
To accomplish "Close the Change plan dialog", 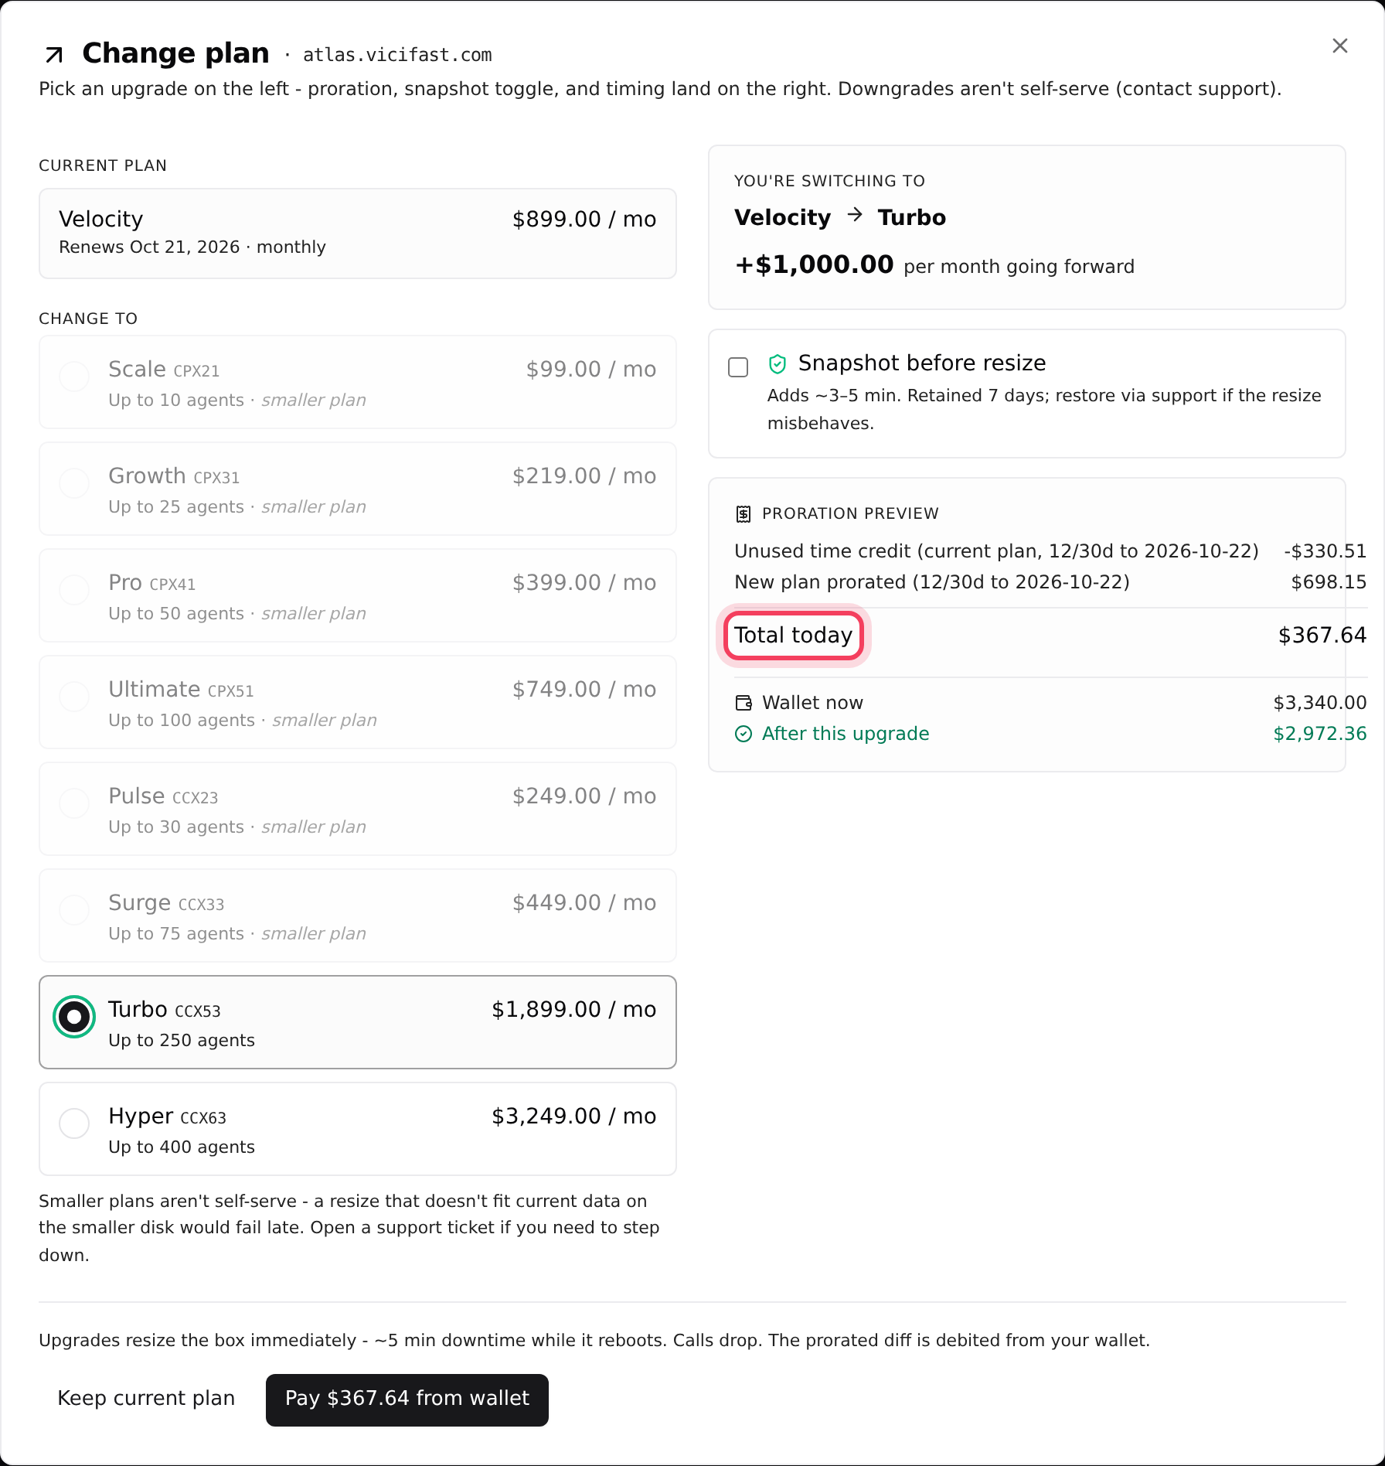I will [x=1340, y=46].
